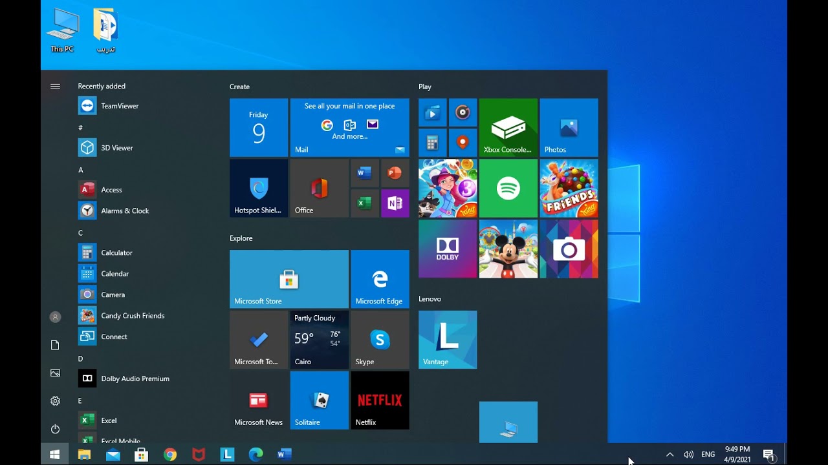
Task: Click the Power icon in the Start rail
Action: click(55, 429)
